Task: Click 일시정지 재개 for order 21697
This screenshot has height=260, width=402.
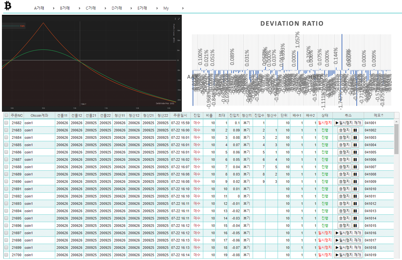Action: point(348,233)
